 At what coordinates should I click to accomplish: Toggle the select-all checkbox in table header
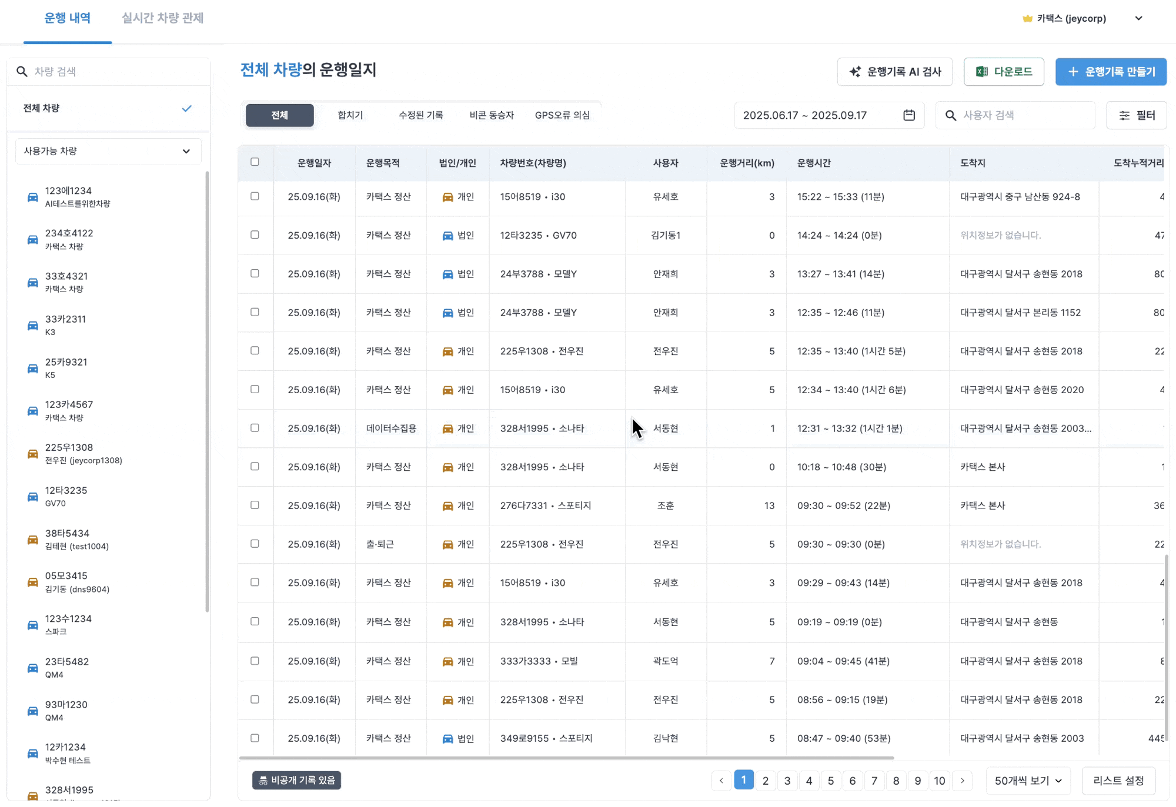pos(255,162)
